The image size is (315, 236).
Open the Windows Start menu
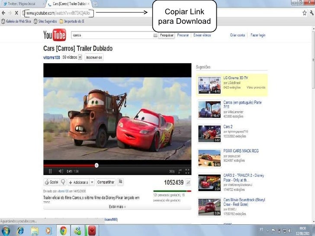(x=6, y=231)
